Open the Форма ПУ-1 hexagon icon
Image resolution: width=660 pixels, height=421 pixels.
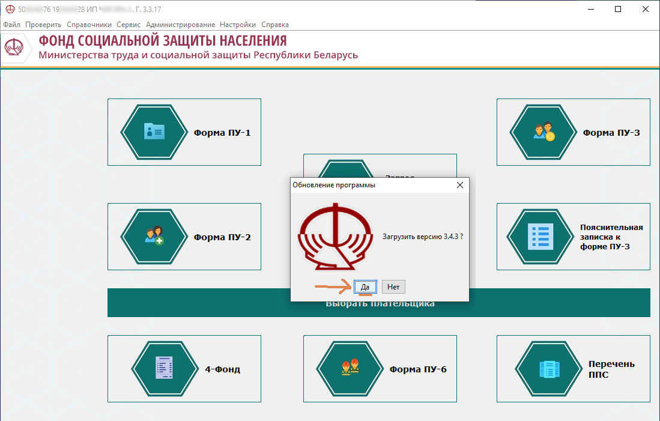[x=154, y=132]
